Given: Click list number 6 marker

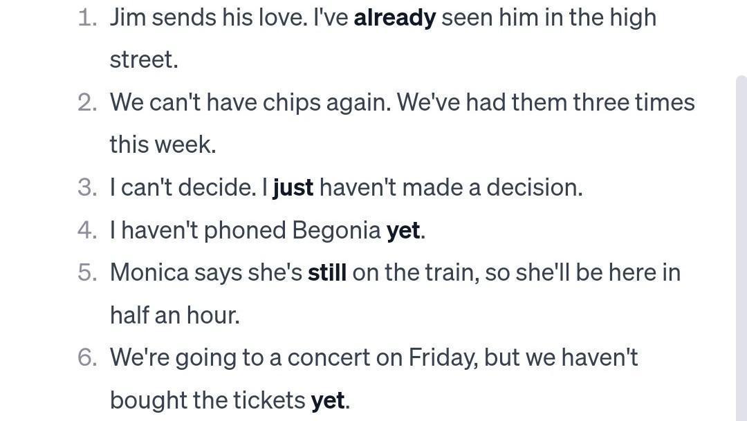Looking at the screenshot, I should (x=87, y=357).
